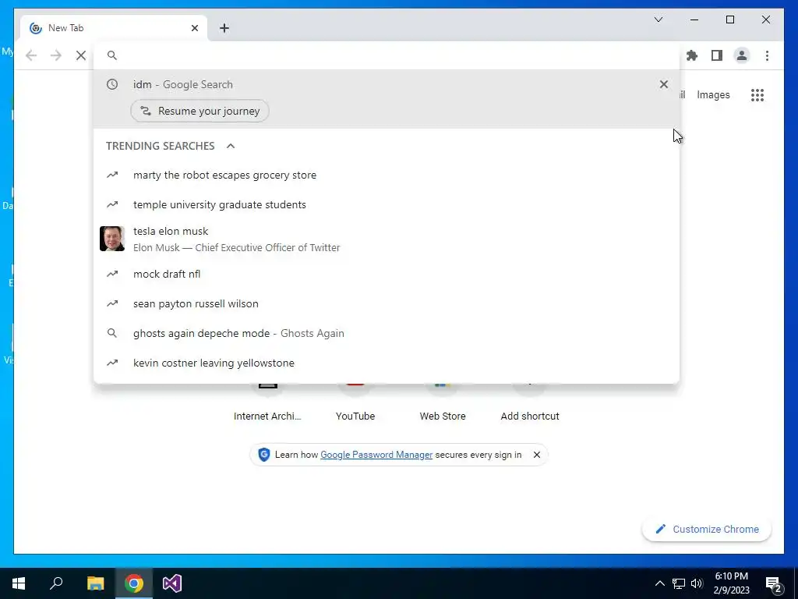798x599 pixels.
Task: Stop loading the page
Action: pyautogui.click(x=81, y=55)
